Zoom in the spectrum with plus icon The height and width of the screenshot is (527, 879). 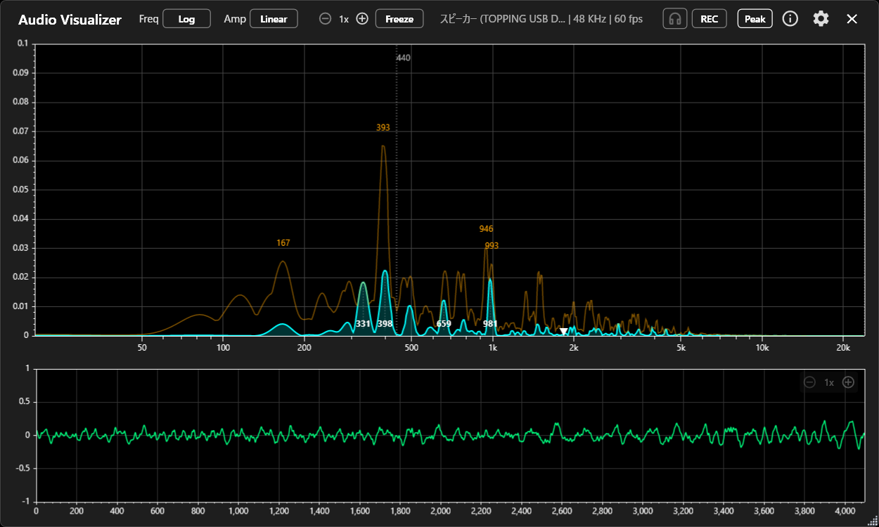pos(362,19)
